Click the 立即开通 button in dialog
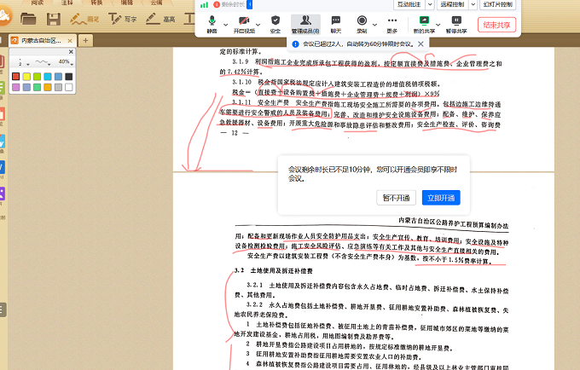580x370 pixels. [x=441, y=198]
